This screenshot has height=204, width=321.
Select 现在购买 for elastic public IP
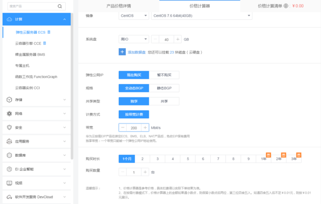point(134,75)
